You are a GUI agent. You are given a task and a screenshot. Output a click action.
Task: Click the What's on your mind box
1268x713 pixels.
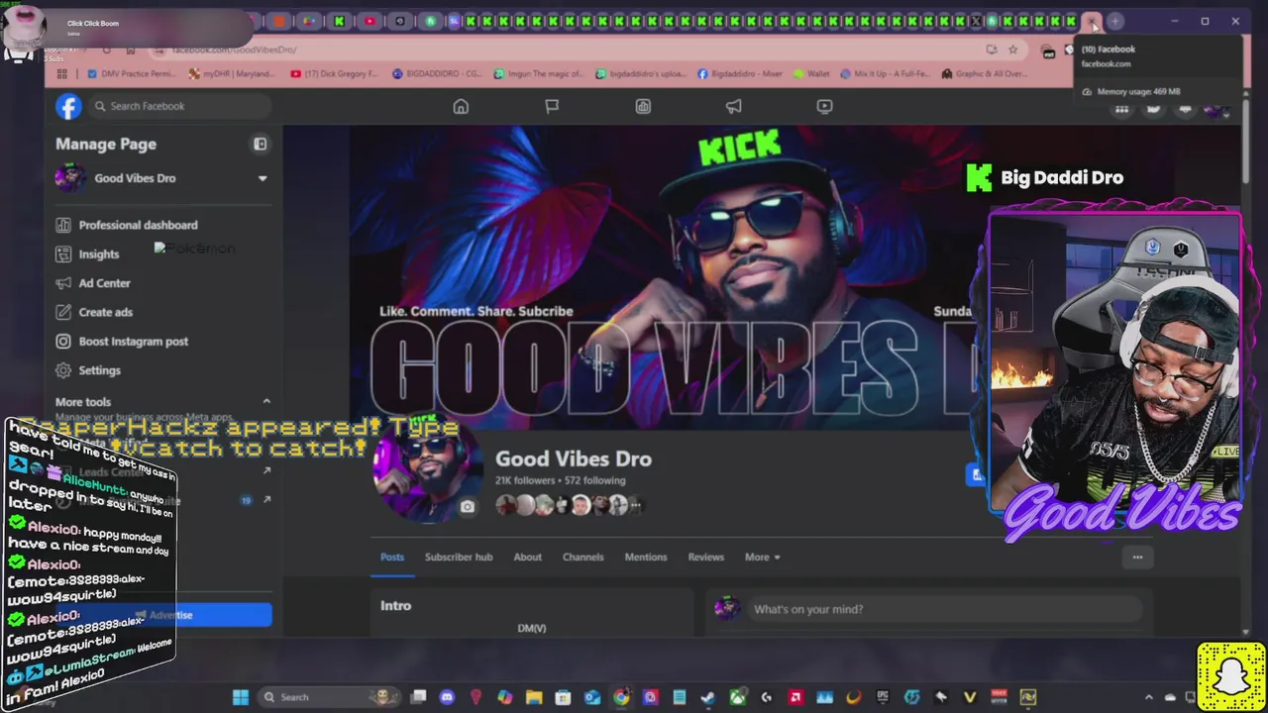pos(947,609)
